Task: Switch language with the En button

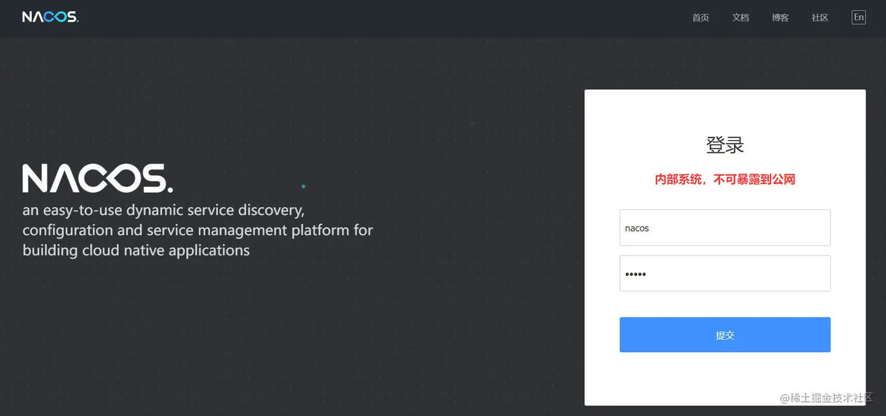Action: click(x=858, y=17)
